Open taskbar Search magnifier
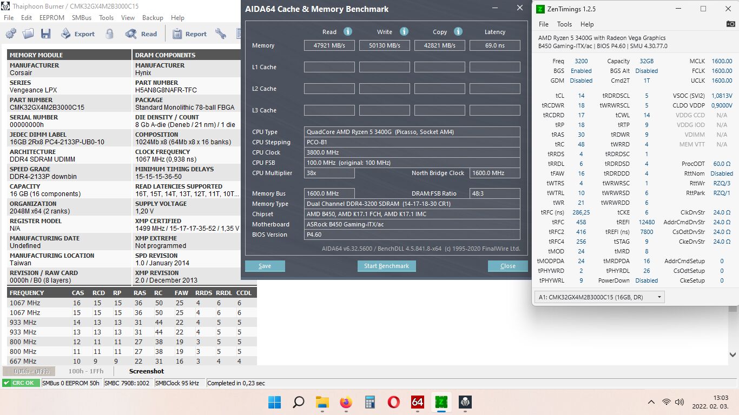 pyautogui.click(x=299, y=402)
